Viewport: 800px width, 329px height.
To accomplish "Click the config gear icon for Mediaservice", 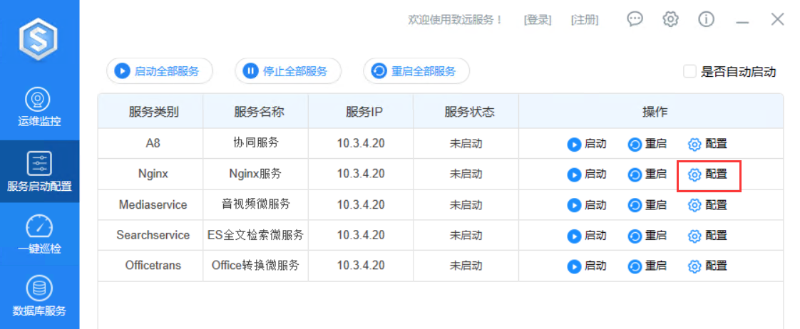I will tap(694, 206).
